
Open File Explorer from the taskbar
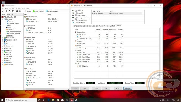pyautogui.click(x=53, y=100)
